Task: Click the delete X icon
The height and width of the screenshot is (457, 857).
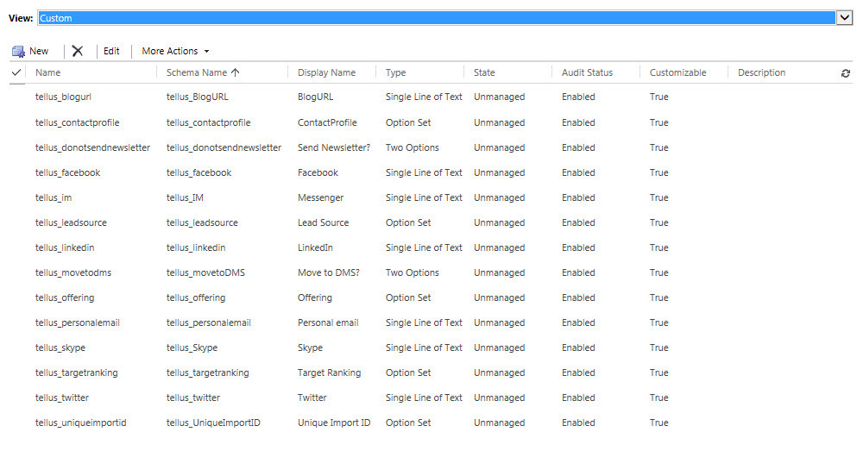Action: 78,52
